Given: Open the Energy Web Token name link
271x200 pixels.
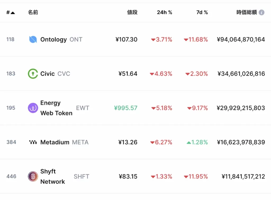Looking at the screenshot, I should 56,108.
